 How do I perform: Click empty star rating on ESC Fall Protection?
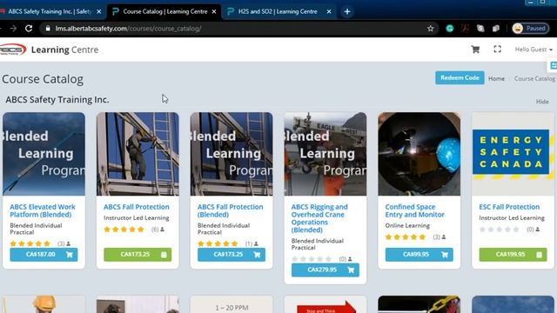point(499,230)
